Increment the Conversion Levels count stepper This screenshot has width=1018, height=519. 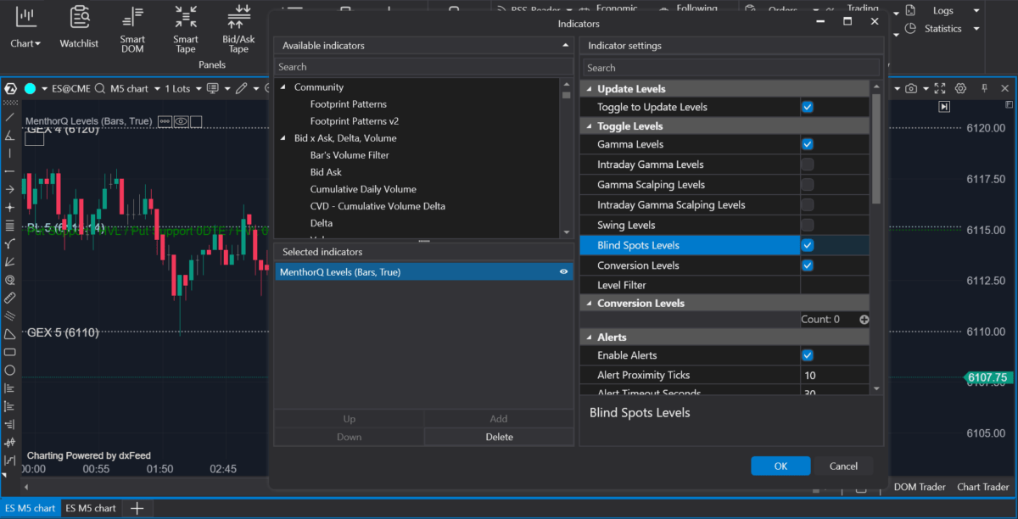point(864,319)
